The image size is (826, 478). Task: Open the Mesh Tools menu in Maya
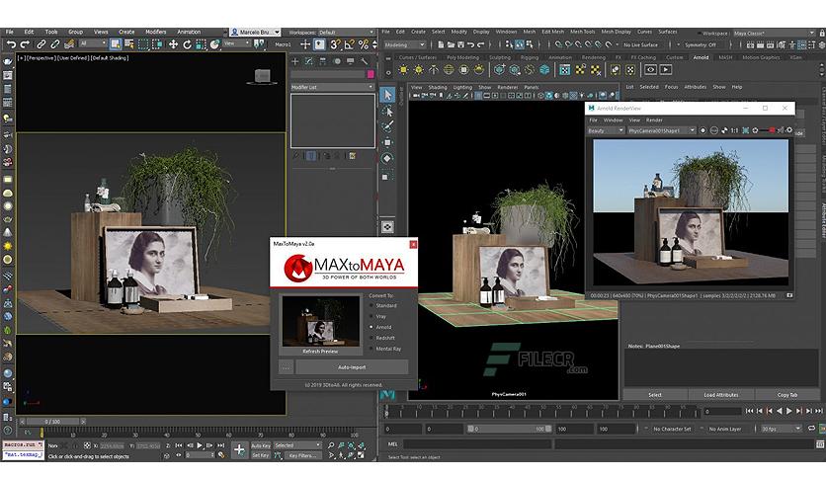point(582,33)
